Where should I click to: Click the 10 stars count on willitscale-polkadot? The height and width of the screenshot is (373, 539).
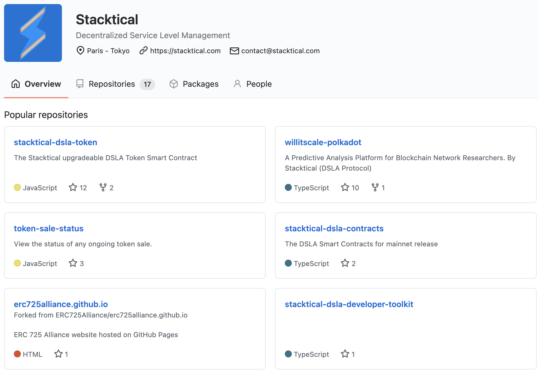(x=355, y=188)
